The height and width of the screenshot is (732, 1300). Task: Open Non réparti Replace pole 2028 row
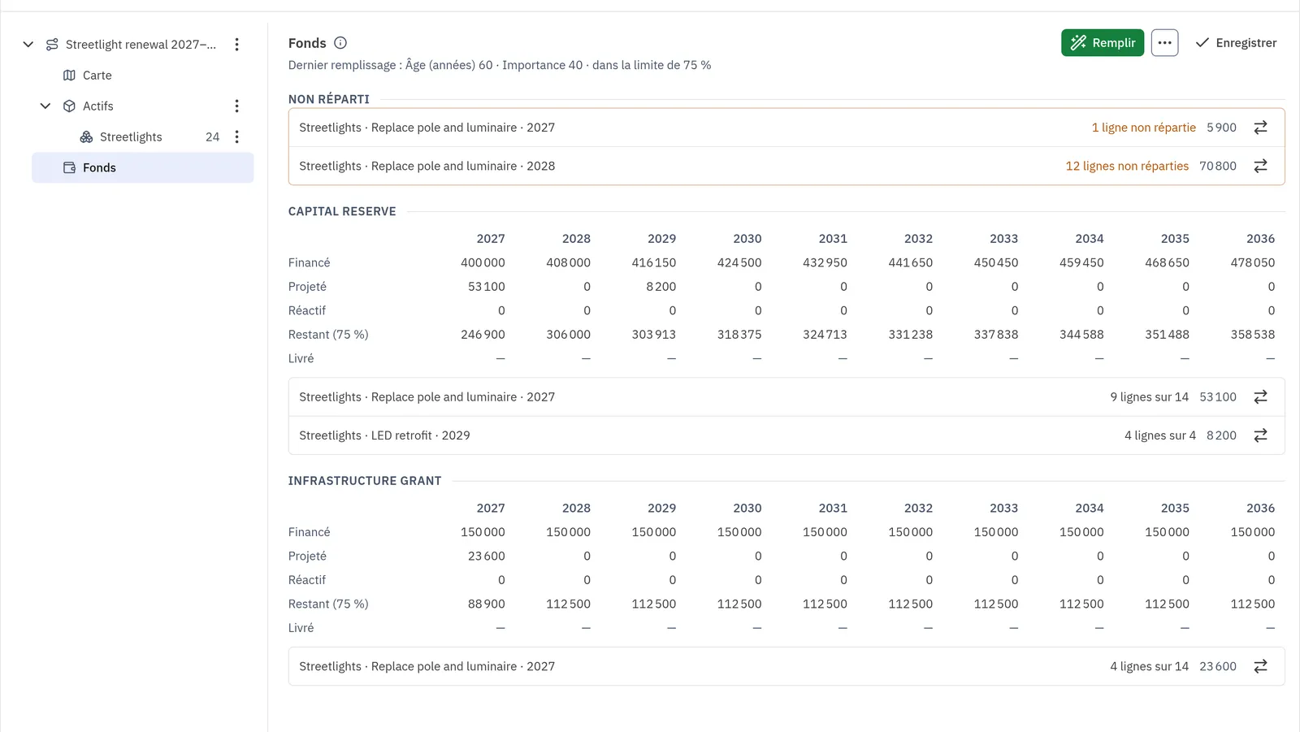point(786,166)
